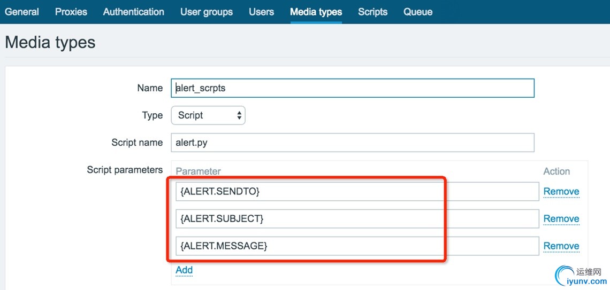Switch to the Proxies tab
Screen dimensions: 610x290
coord(71,12)
